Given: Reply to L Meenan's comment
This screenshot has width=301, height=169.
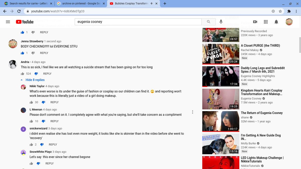Looking at the screenshot, I should pyautogui.click(x=54, y=121).
